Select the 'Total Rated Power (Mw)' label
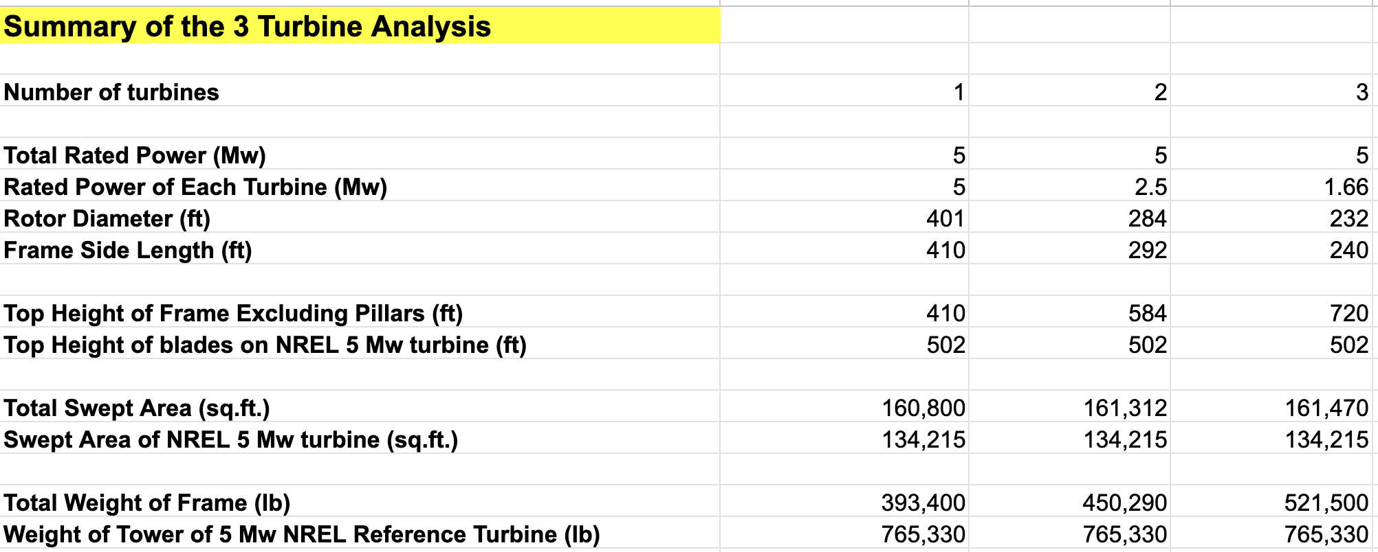1378x552 pixels. click(135, 155)
